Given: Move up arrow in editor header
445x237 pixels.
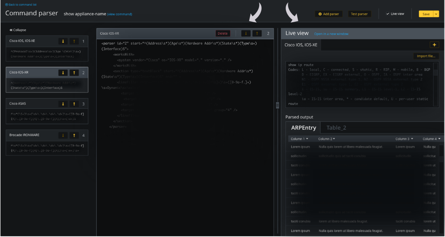Looking at the screenshot, I should coord(257,33).
